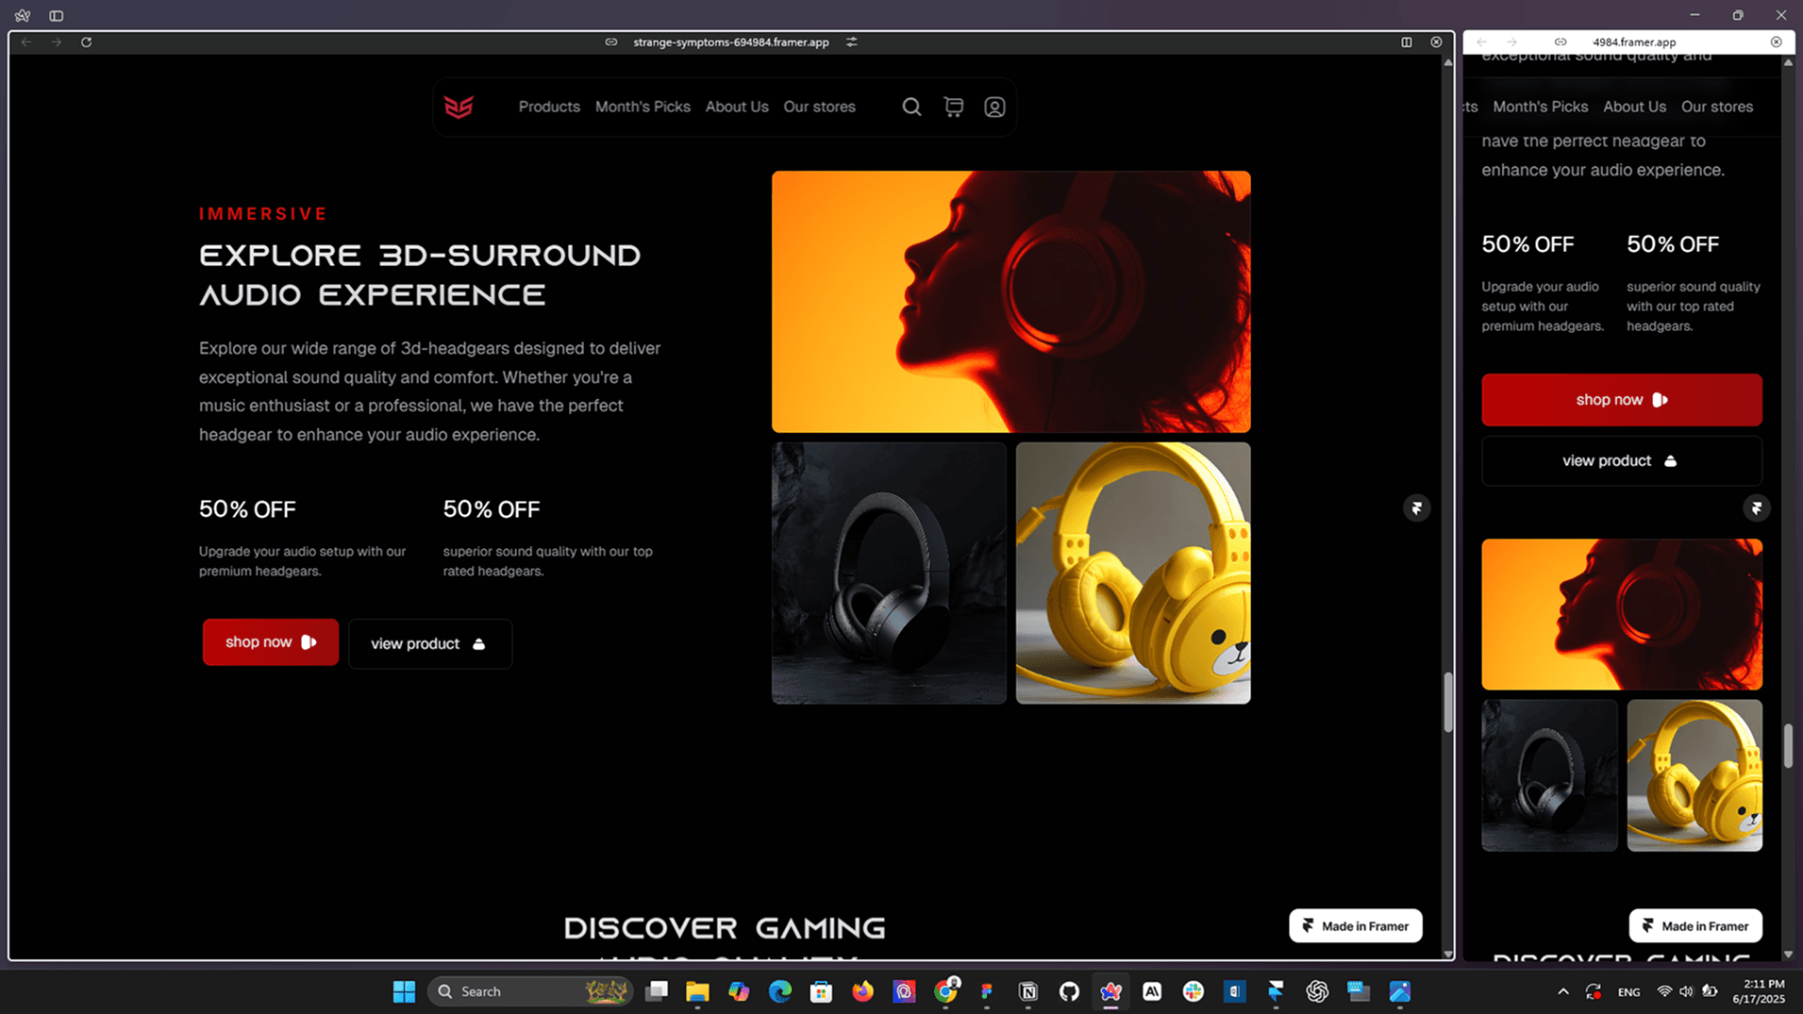Click the right pane vertical scrollbar thumb
Image resolution: width=1803 pixels, height=1014 pixels.
pyautogui.click(x=1788, y=745)
